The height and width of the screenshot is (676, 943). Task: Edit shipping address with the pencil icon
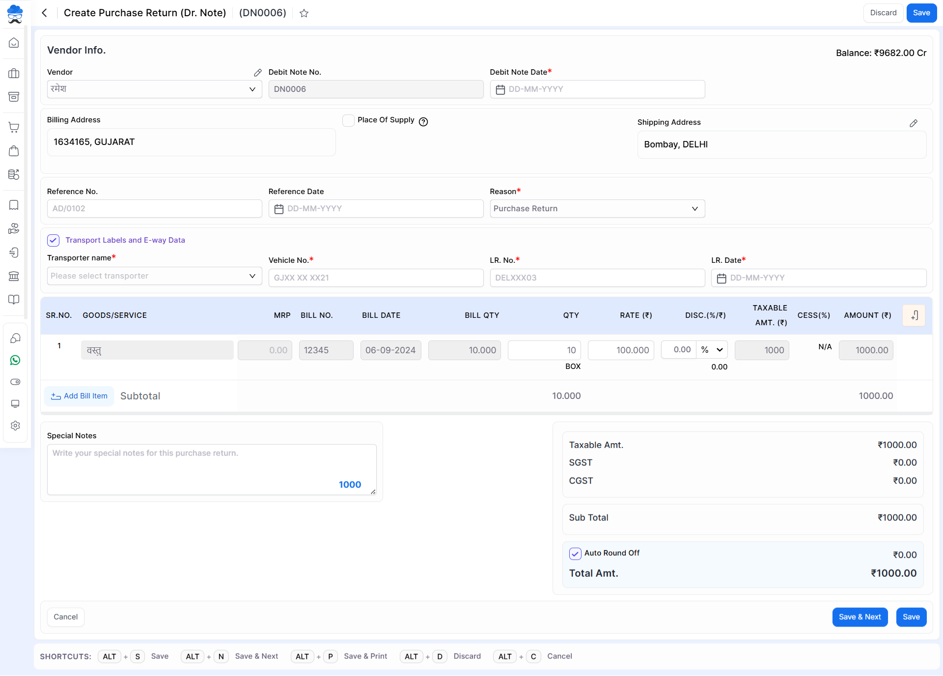[x=914, y=123]
